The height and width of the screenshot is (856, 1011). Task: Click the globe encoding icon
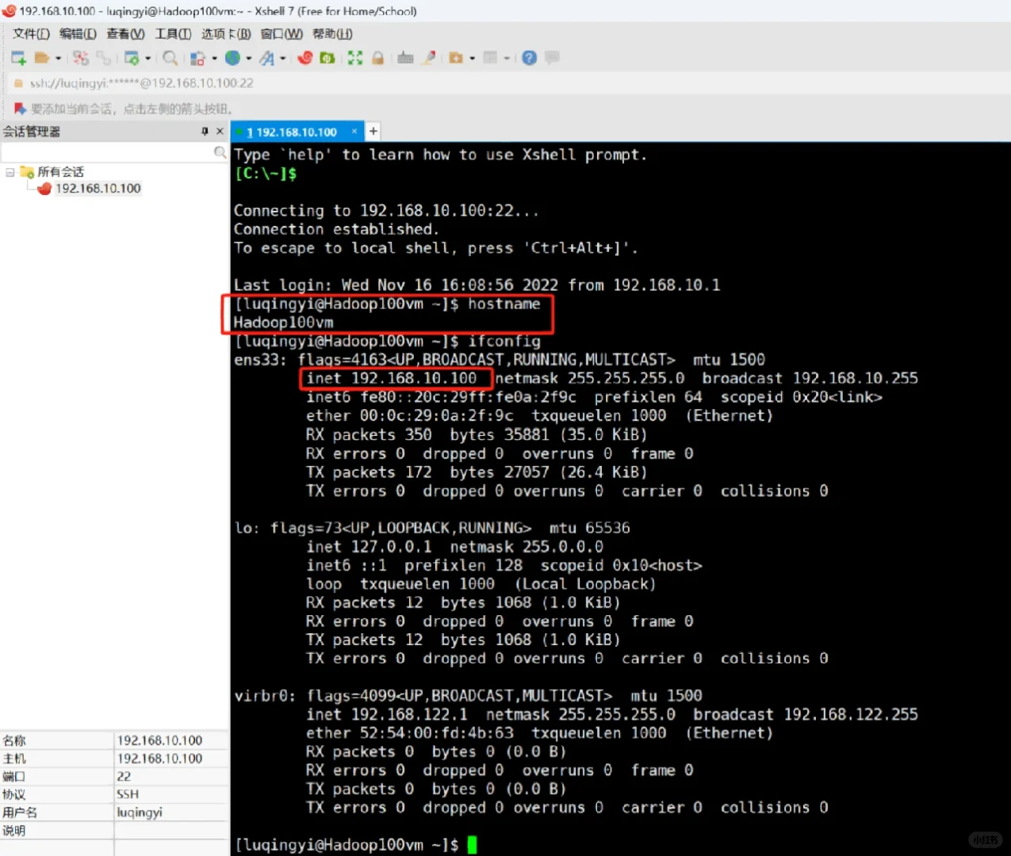pos(232,58)
